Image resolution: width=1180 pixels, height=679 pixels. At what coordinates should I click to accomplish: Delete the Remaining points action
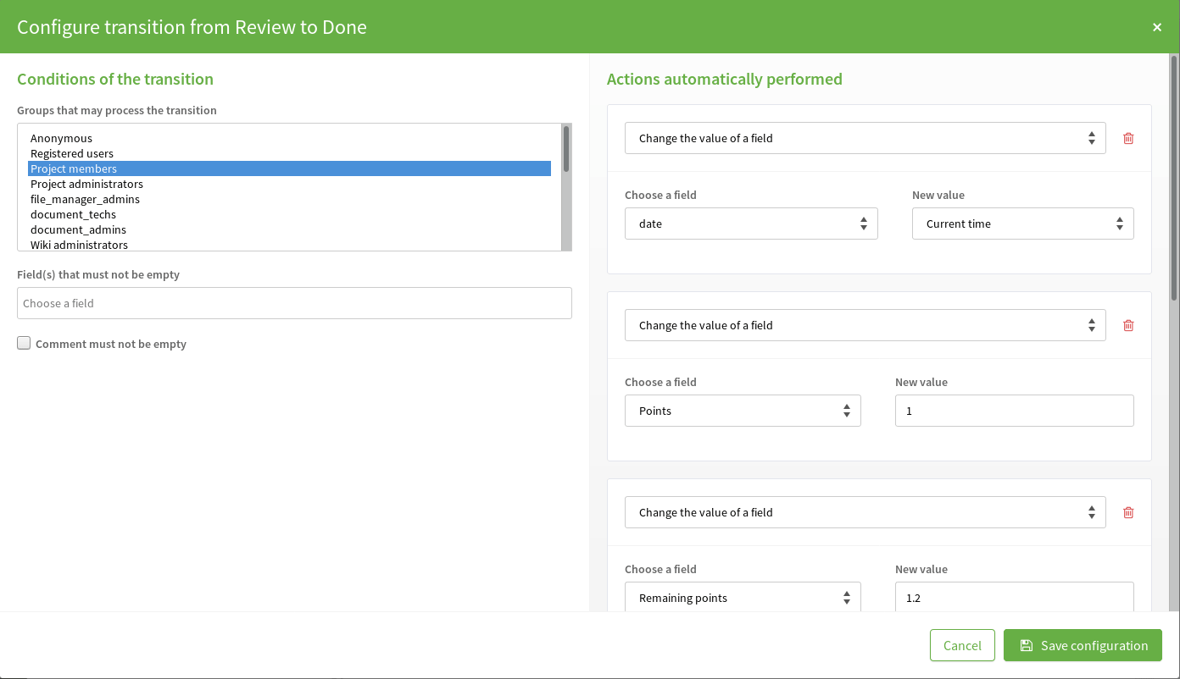coord(1128,512)
